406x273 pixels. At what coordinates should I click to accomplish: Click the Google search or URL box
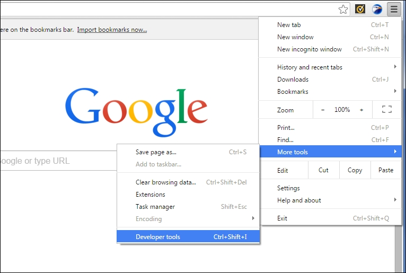[x=58, y=161]
